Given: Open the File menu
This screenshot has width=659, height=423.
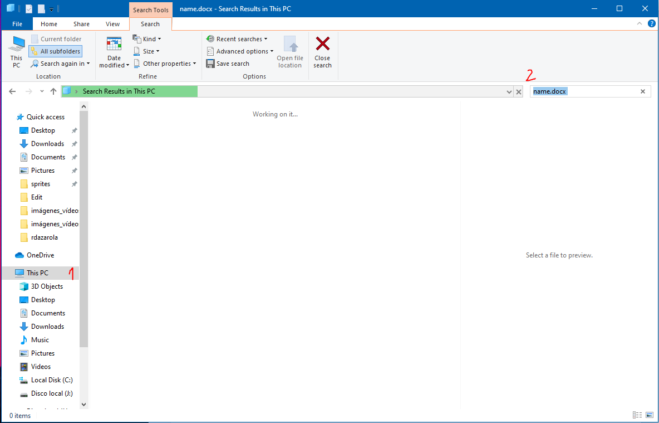Looking at the screenshot, I should [x=17, y=24].
